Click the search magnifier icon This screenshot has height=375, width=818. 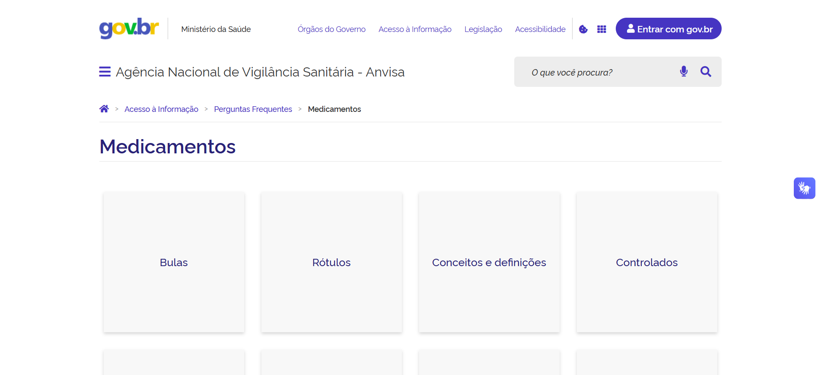[706, 71]
